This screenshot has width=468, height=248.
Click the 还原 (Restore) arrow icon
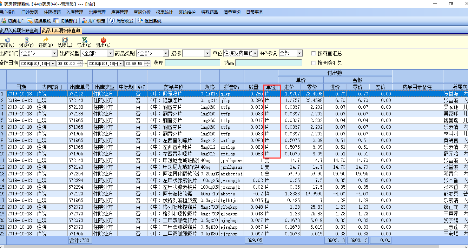click(46, 40)
